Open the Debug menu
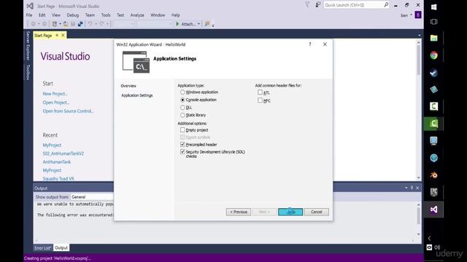This screenshot has width=467, height=262. click(x=73, y=15)
